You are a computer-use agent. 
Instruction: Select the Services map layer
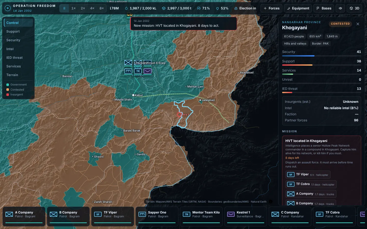coord(18,66)
